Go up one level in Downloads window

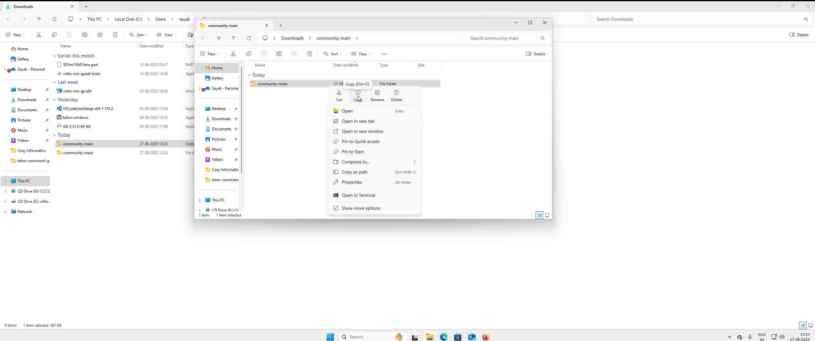pos(39,19)
